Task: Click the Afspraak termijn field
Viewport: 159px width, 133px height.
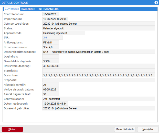Action: [x=51, y=85]
